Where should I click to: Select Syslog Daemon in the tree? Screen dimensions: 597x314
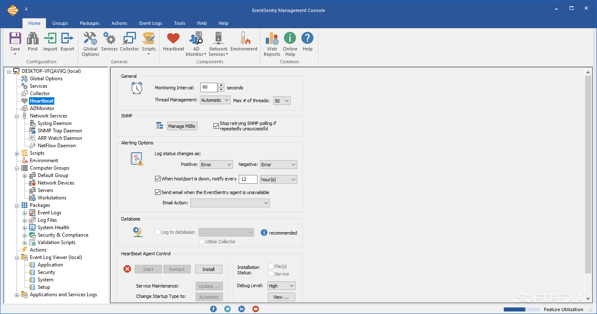tap(55, 123)
